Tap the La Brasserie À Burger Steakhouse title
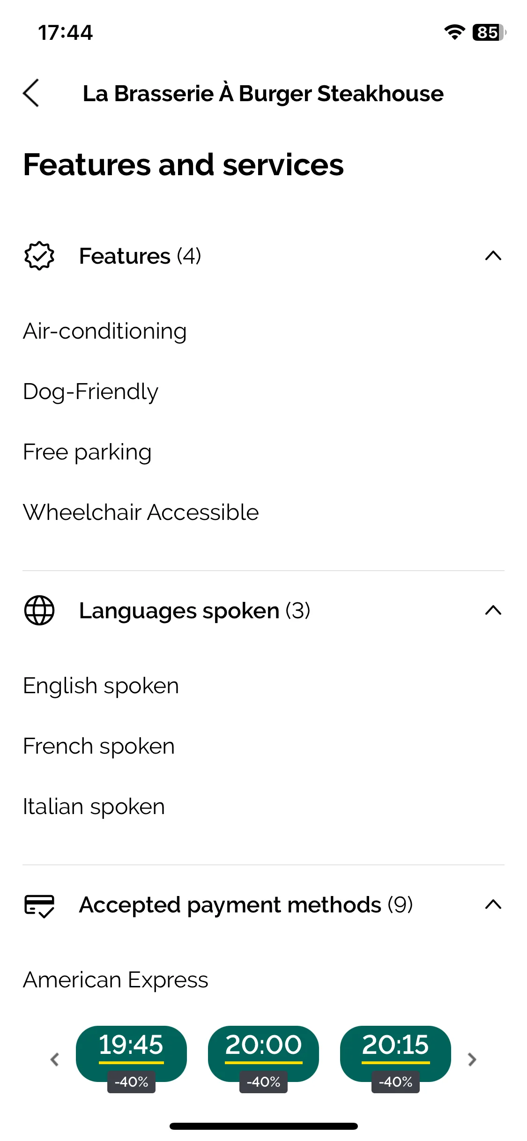527x1141 pixels. pos(263,93)
